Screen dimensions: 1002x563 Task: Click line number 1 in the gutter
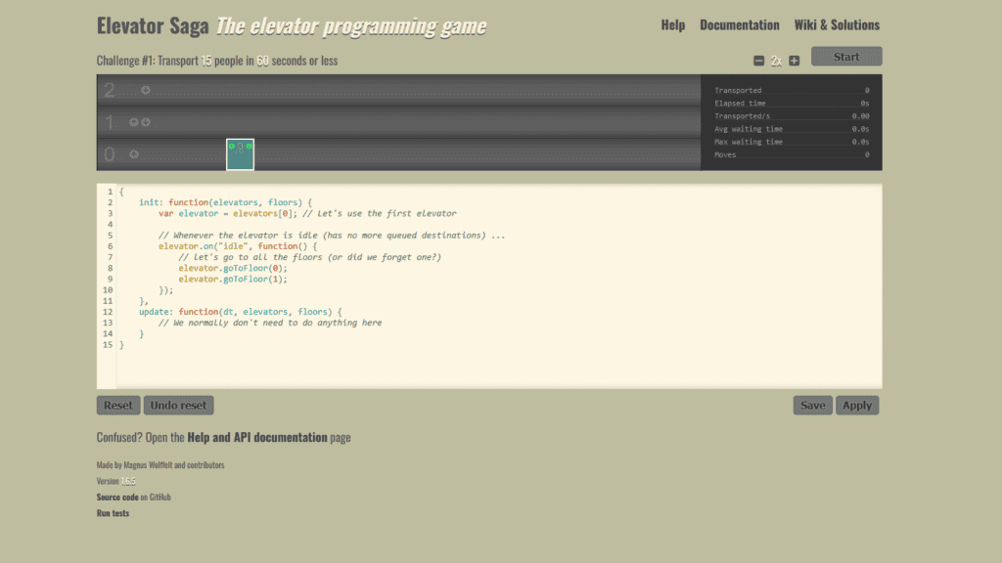pyautogui.click(x=110, y=192)
